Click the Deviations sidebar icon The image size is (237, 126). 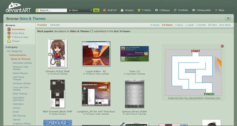coord(9,29)
